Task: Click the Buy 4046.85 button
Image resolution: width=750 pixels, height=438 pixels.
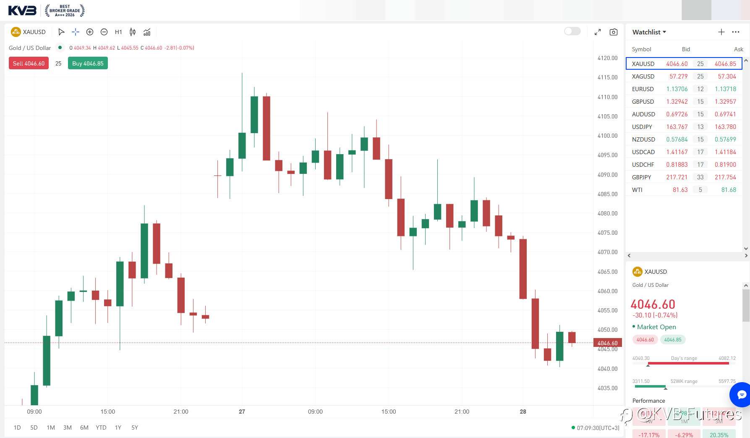Action: (x=88, y=63)
